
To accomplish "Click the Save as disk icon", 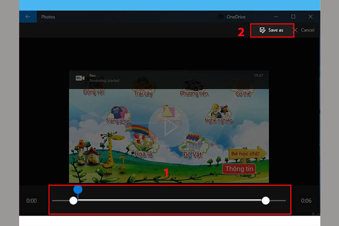I will [262, 30].
